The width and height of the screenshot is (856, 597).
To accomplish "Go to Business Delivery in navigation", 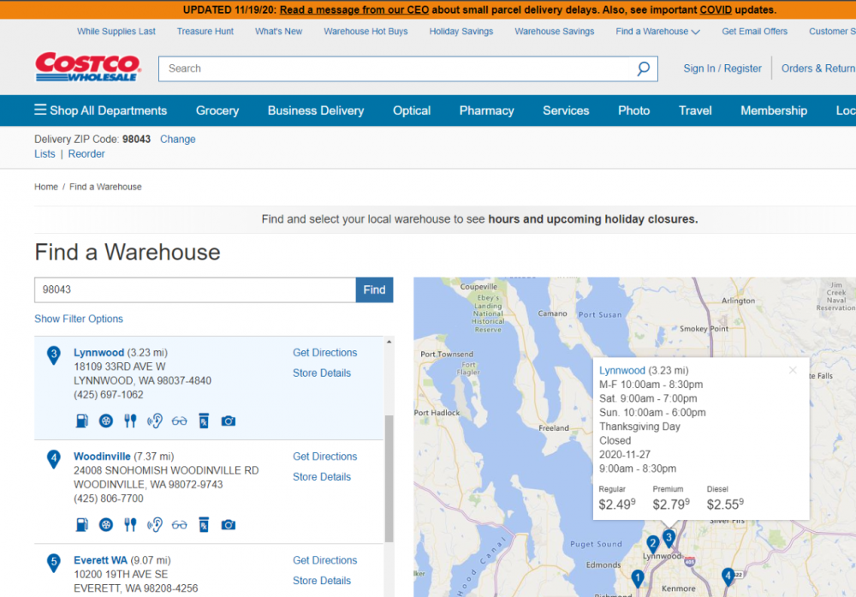I will click(x=315, y=110).
